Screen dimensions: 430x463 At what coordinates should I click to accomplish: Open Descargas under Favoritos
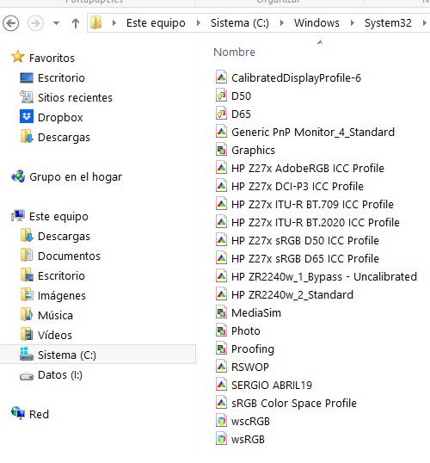(64, 138)
